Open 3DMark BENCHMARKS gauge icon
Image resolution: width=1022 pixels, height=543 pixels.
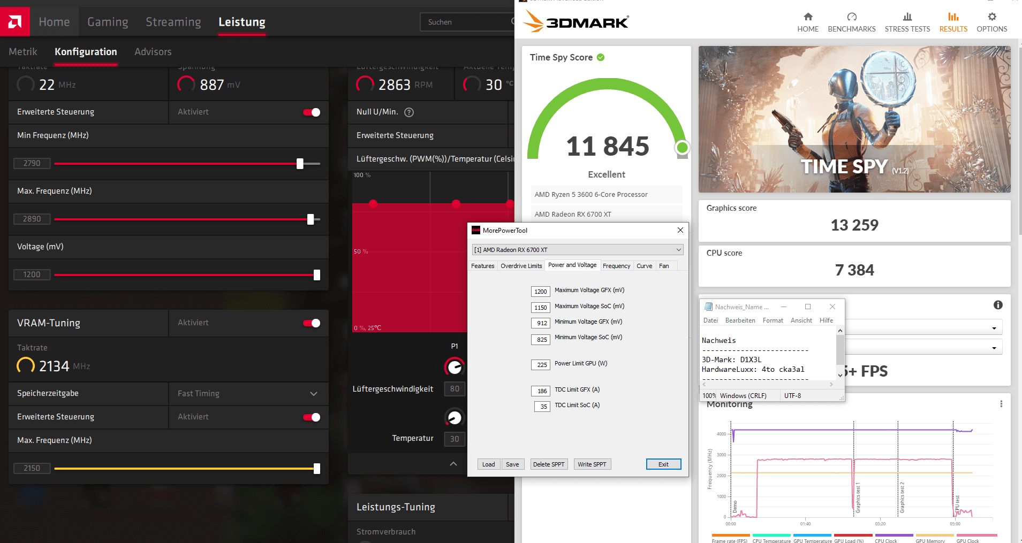(852, 17)
